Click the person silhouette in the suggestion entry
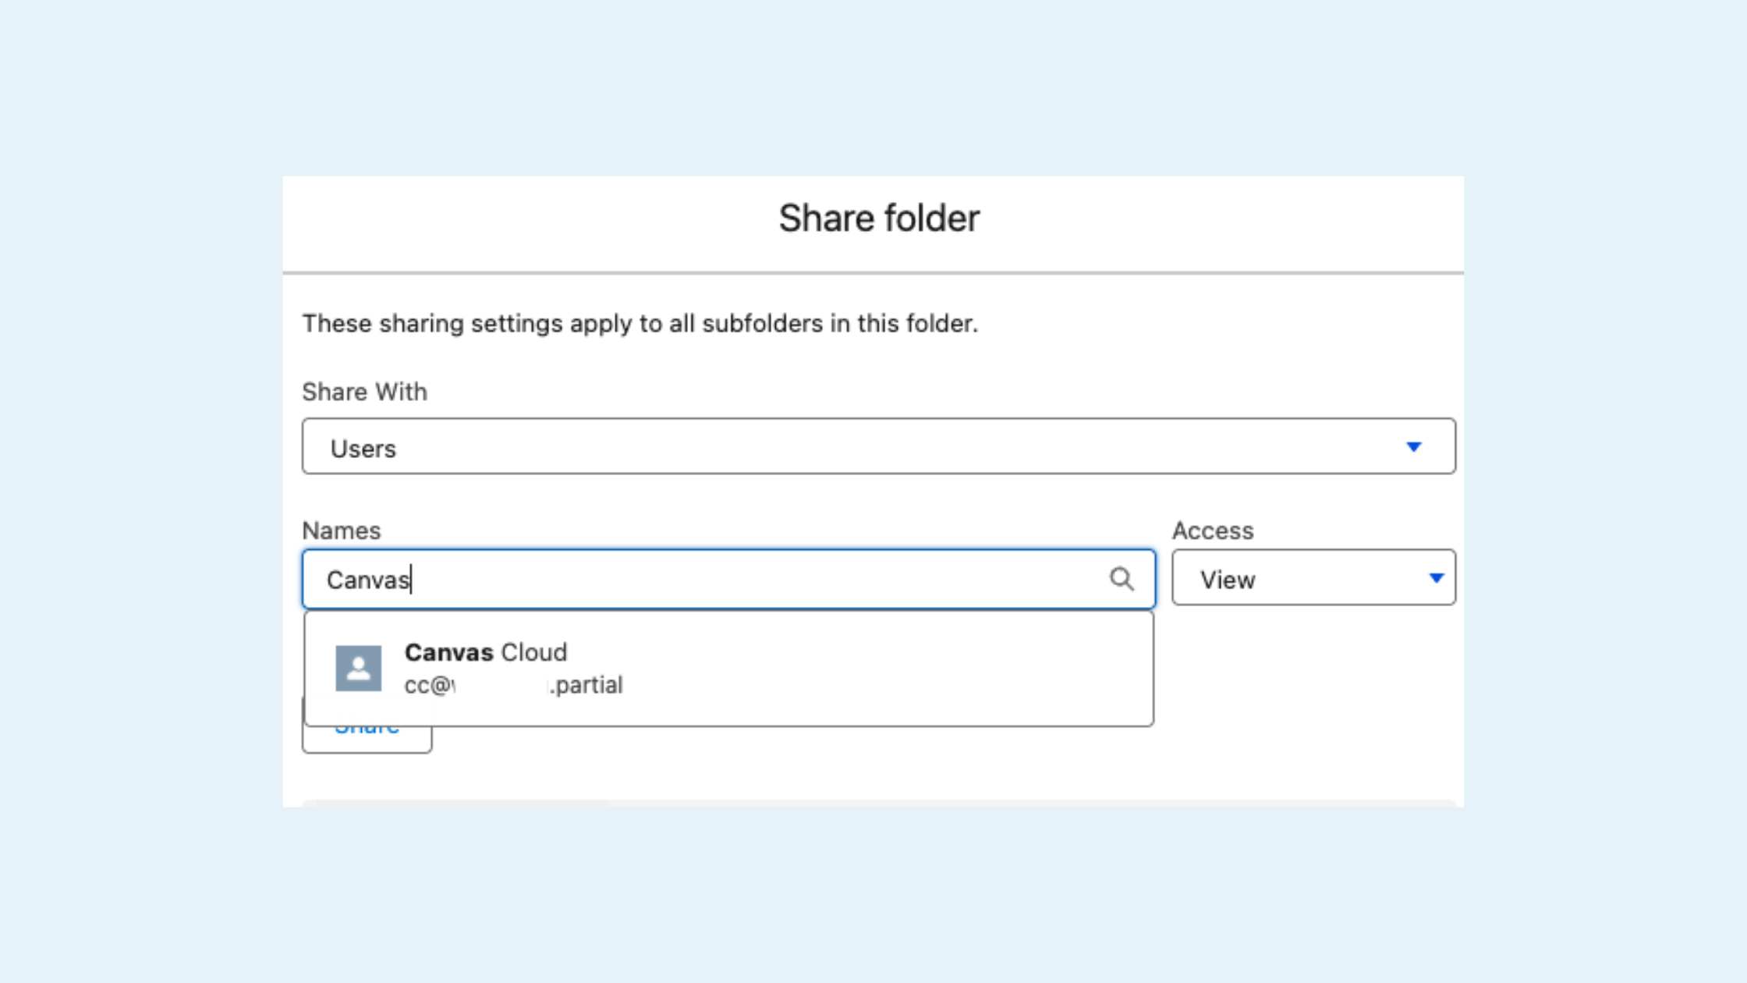Viewport: 1747px width, 983px height. click(359, 667)
